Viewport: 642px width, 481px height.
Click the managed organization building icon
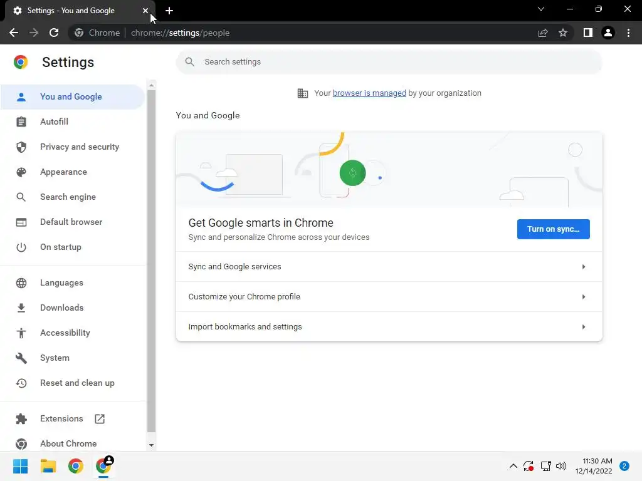pyautogui.click(x=303, y=93)
